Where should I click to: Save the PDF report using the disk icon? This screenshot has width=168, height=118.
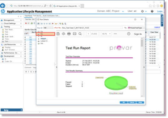[x=58, y=34]
